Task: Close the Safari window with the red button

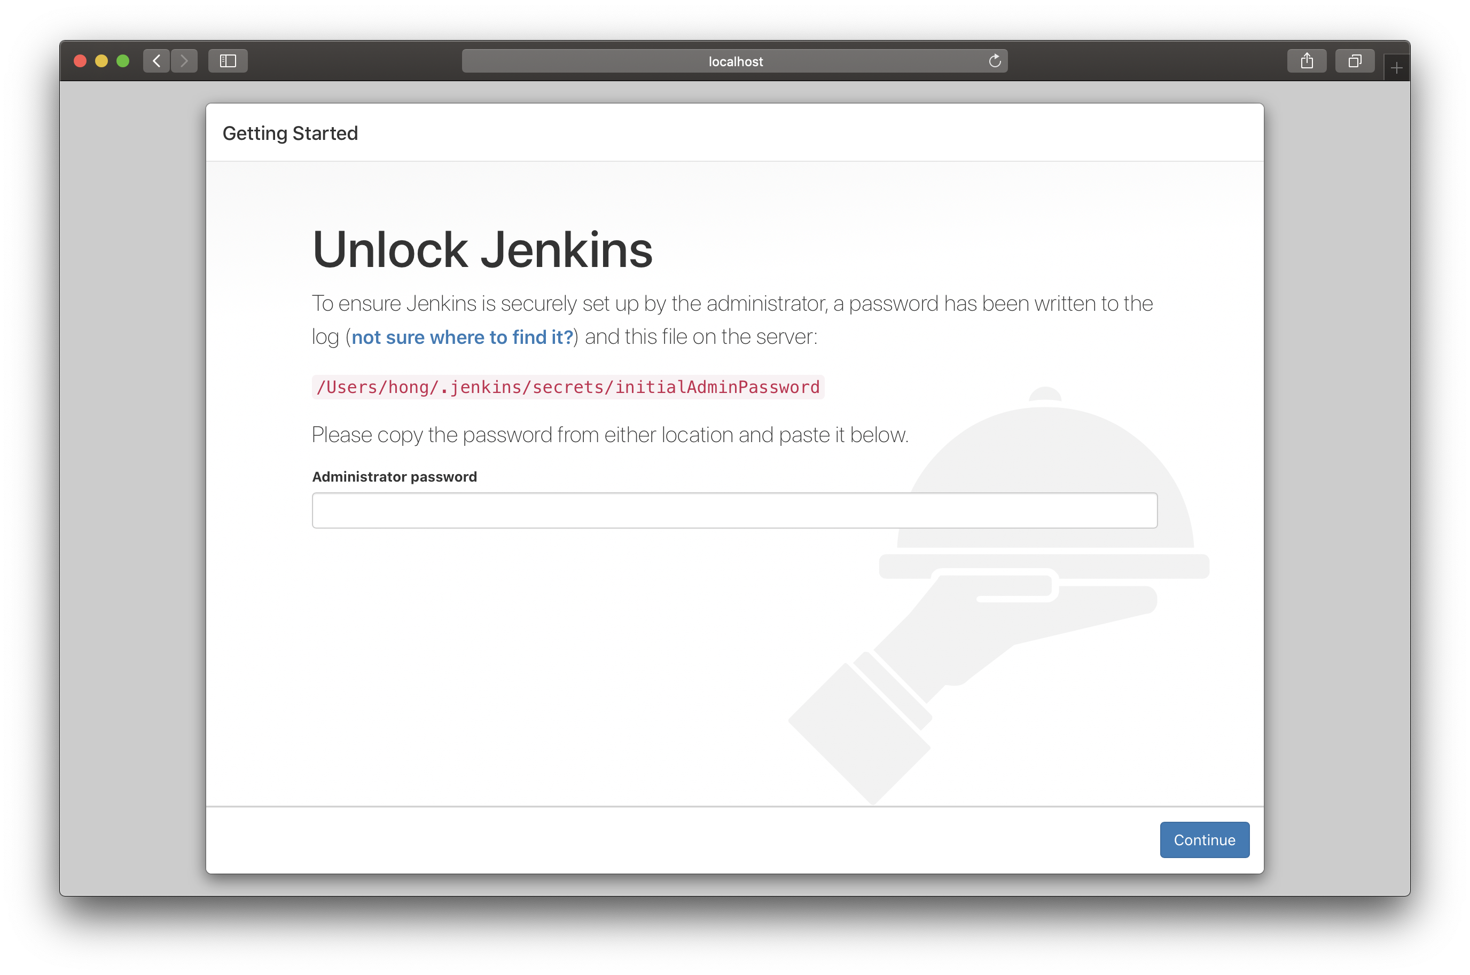Action: pyautogui.click(x=80, y=61)
